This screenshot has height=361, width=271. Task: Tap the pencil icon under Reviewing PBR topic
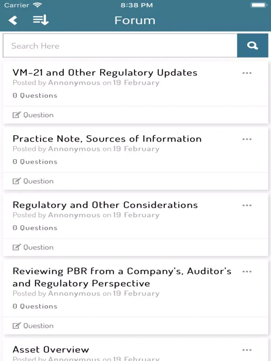(x=17, y=326)
